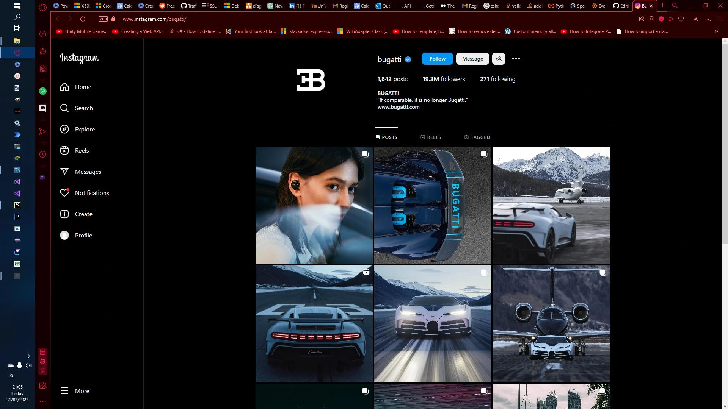Screen dimensions: 728x409
Task: Open Discord in Opera sidebar
Action: click(43, 108)
